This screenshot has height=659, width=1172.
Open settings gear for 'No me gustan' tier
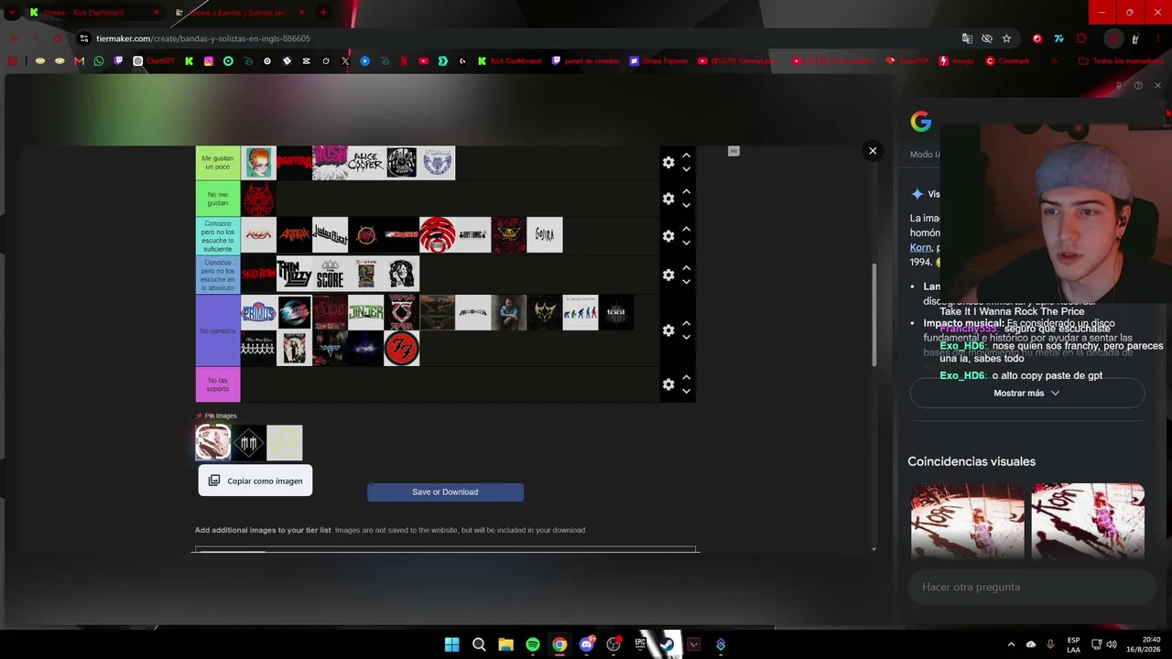pyautogui.click(x=668, y=199)
